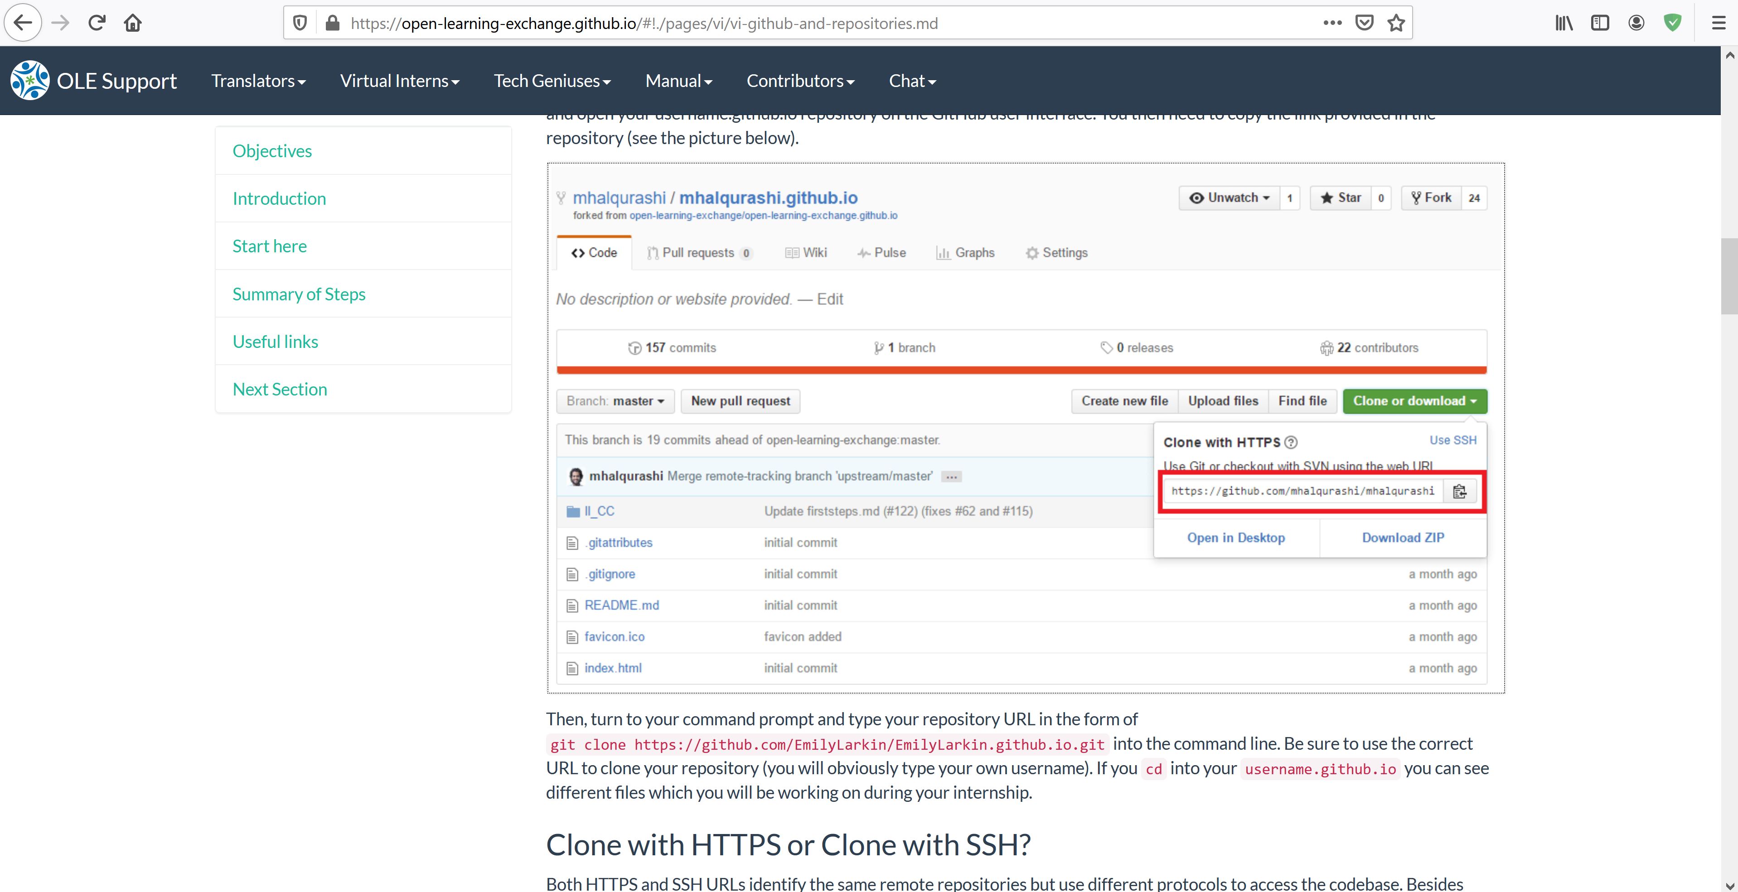The width and height of the screenshot is (1738, 892).
Task: Save page to Pocket icon
Action: [1364, 23]
